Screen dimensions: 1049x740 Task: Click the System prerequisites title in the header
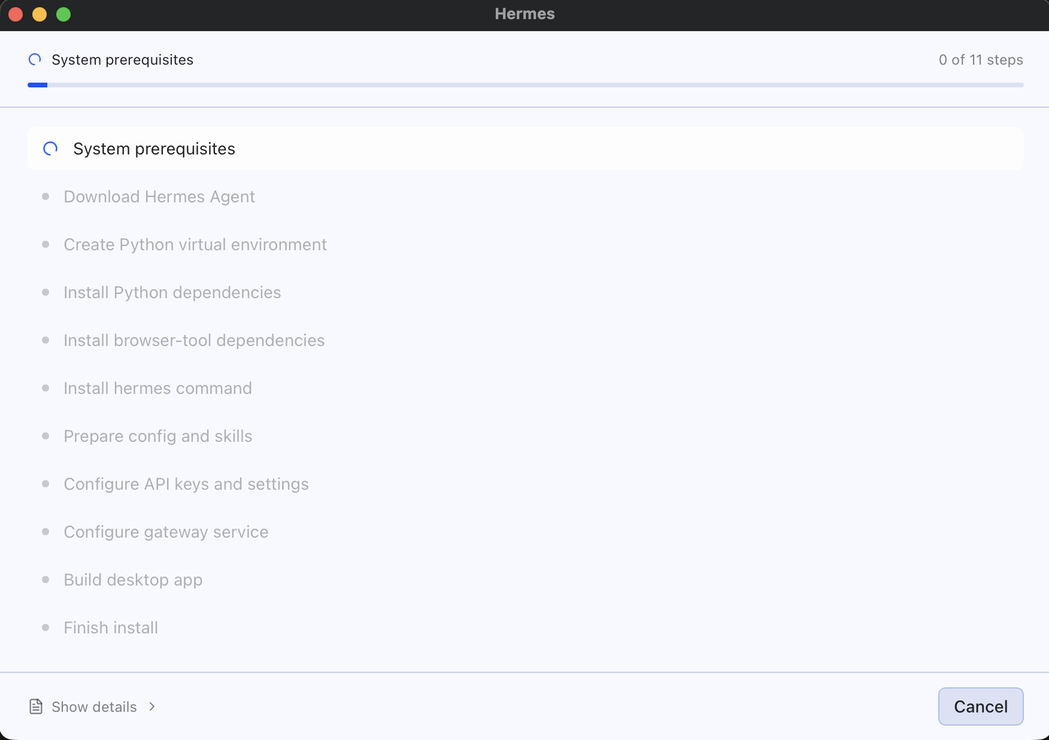122,60
